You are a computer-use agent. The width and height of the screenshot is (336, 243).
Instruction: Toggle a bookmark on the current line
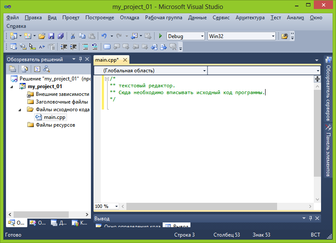pos(107,47)
